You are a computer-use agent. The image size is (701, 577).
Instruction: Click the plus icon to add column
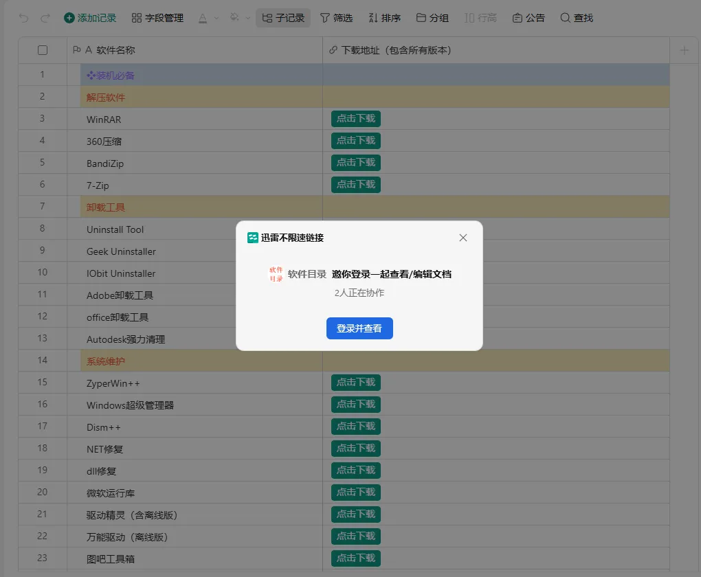point(684,50)
